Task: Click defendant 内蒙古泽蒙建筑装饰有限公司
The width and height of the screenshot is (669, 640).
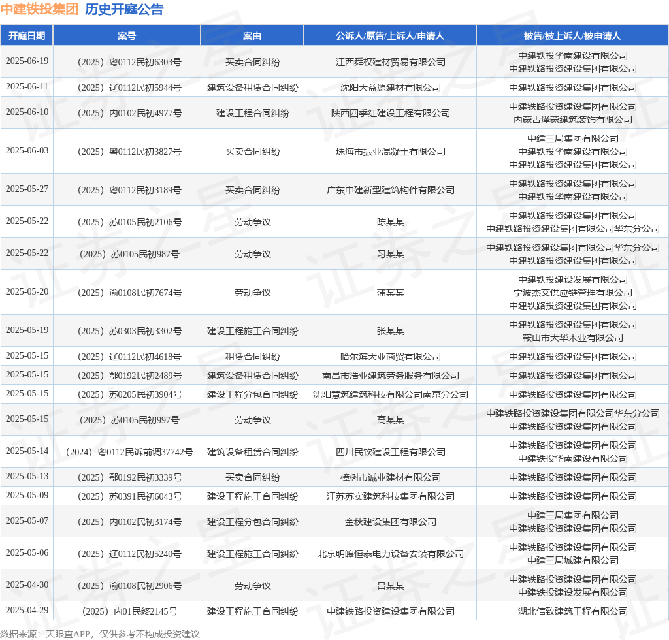Action: point(572,120)
